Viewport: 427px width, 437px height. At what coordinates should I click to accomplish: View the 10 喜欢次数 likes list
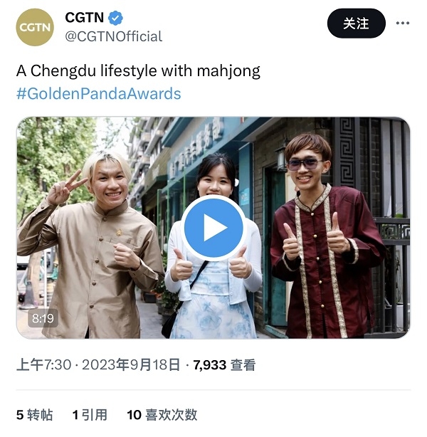point(162,415)
